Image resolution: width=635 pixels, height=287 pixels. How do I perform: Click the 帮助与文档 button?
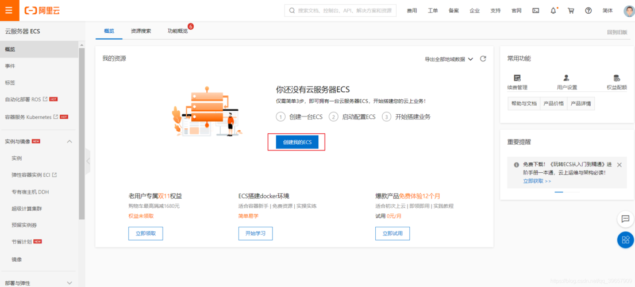(524, 103)
